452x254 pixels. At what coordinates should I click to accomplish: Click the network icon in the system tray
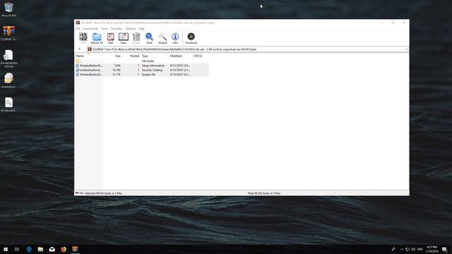[x=408, y=249]
